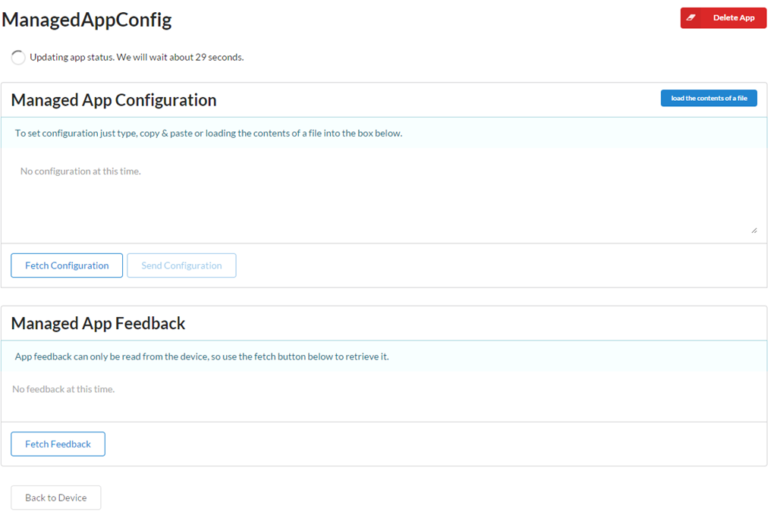Click the loading spinner beside status message
This screenshot has width=777, height=518.
tap(18, 58)
